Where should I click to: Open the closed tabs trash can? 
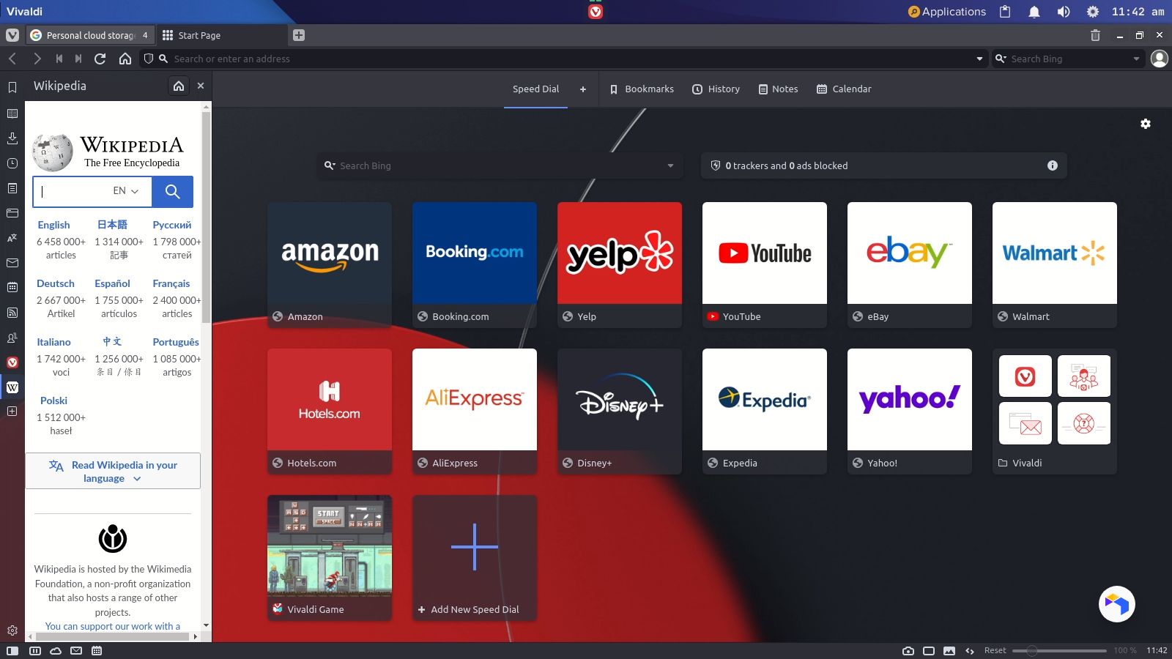1095,35
